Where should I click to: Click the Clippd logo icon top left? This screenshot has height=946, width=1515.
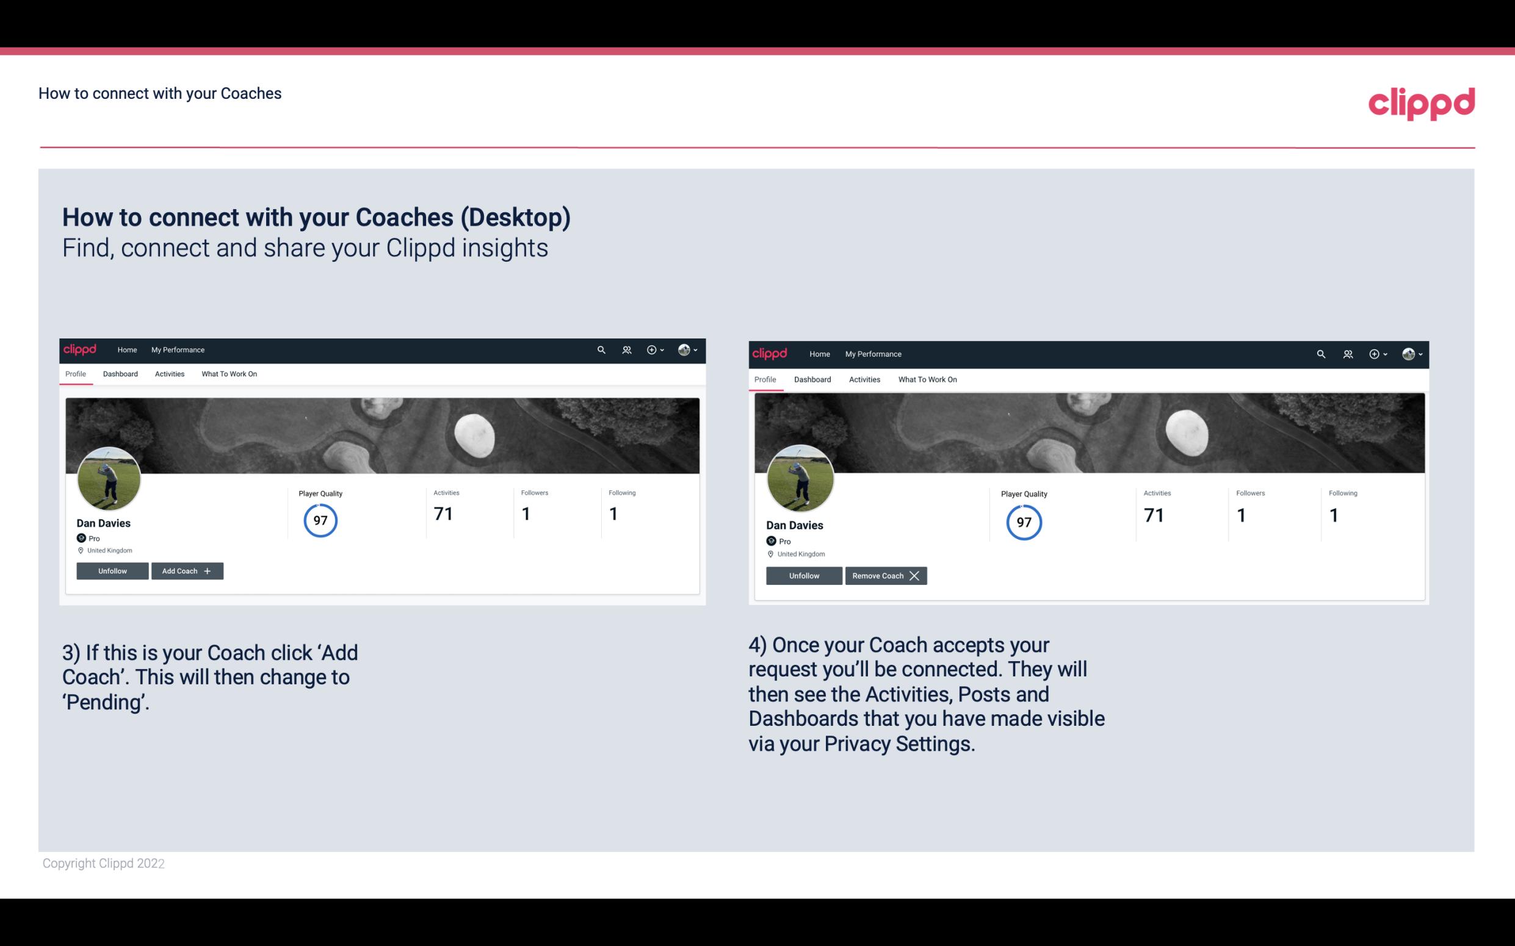[81, 349]
